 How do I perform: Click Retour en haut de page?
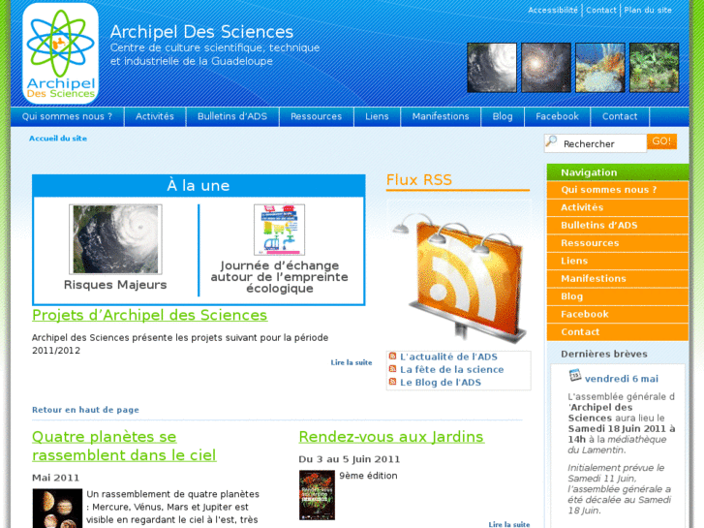(x=85, y=410)
